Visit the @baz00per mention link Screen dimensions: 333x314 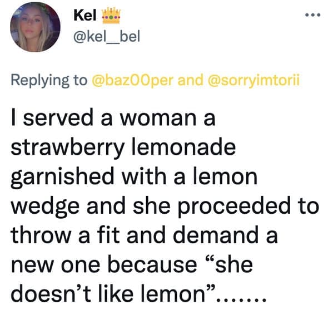(x=133, y=80)
